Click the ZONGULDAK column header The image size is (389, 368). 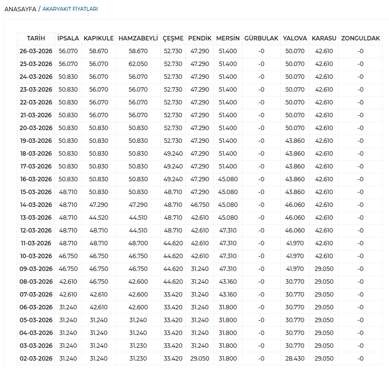pyautogui.click(x=360, y=38)
